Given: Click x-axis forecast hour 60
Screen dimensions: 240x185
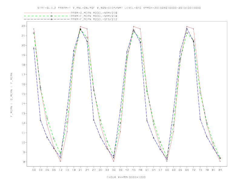Looking at the screenshot, I should (167, 170).
